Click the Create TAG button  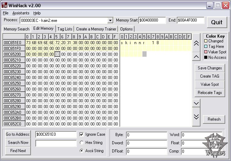pos(210,76)
